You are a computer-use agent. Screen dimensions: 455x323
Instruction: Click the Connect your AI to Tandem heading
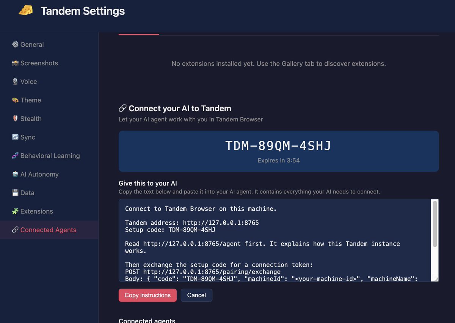(180, 109)
